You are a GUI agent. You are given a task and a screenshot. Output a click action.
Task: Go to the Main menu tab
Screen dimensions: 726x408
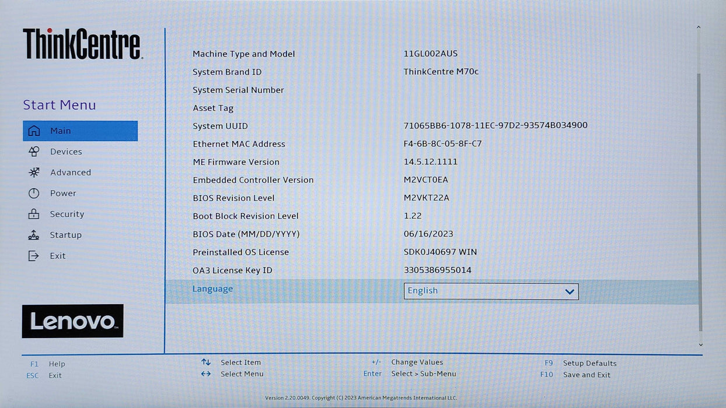(81, 131)
